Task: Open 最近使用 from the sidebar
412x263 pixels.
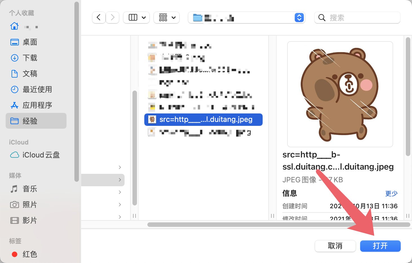Action: pos(37,89)
